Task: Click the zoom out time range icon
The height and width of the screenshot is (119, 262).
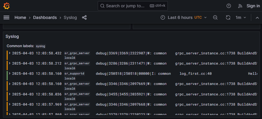Action: [x=215, y=17]
